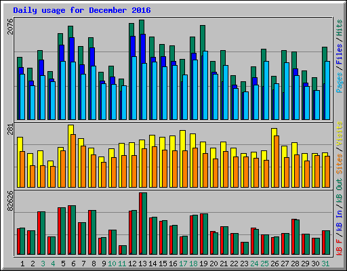Image resolution: width=347 pixels, height=271 pixels.
Task: Click day 16 on the x-axis
Action: click(x=173, y=264)
